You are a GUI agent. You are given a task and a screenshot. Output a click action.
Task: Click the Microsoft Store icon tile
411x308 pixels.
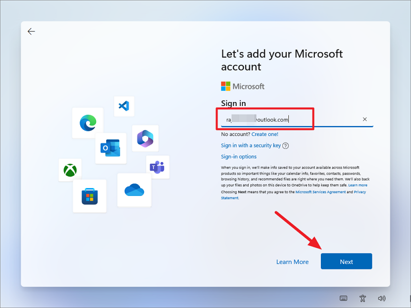[x=90, y=196]
